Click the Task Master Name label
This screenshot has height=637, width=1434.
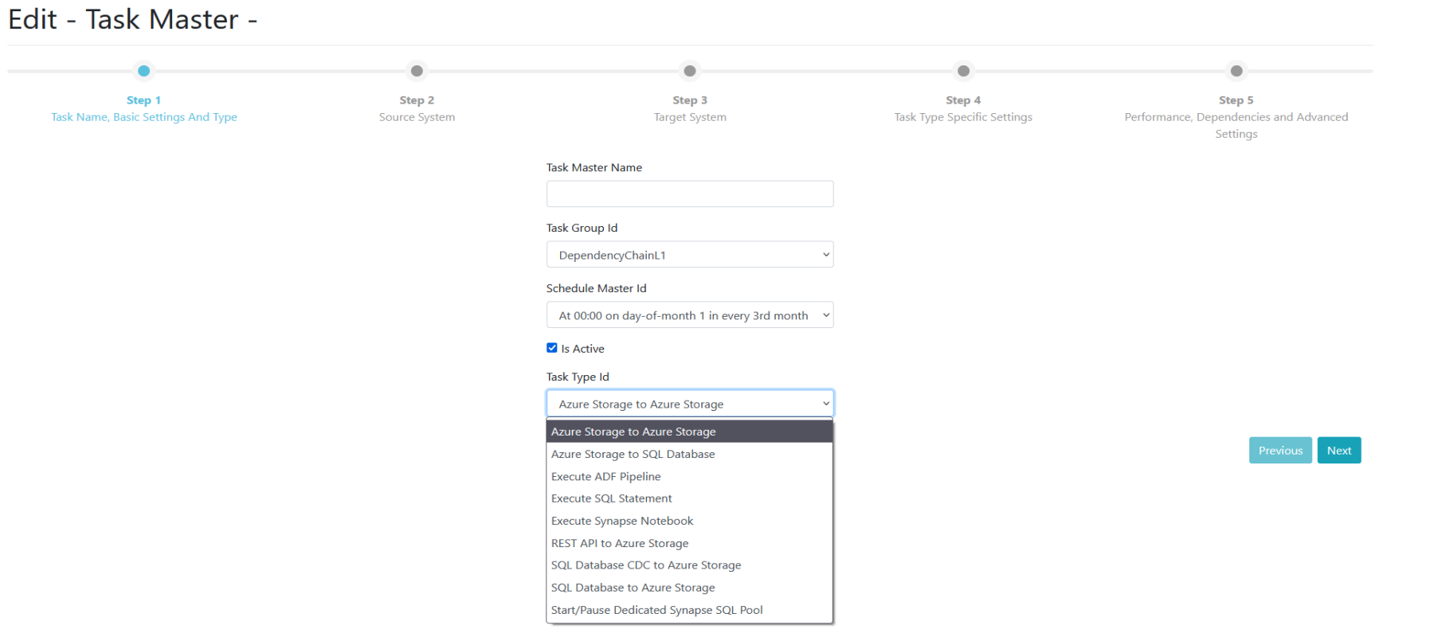click(x=594, y=167)
